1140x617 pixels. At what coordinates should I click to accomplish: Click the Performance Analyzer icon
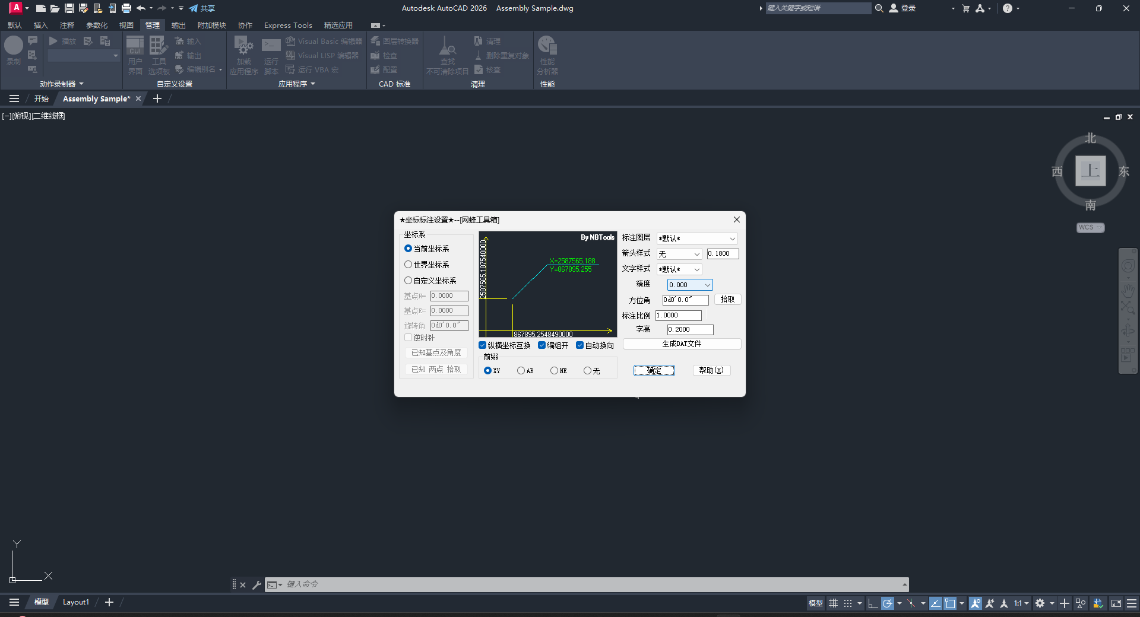click(547, 53)
